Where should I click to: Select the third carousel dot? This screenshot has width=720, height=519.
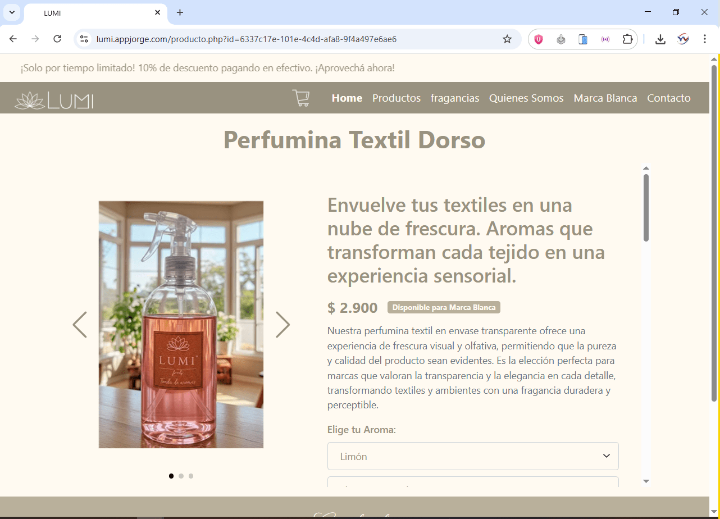191,476
